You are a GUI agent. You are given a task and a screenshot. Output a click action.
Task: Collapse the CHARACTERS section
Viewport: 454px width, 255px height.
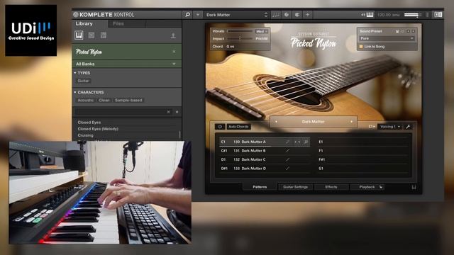[75, 92]
